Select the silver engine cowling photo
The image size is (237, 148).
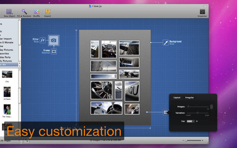point(103,66)
